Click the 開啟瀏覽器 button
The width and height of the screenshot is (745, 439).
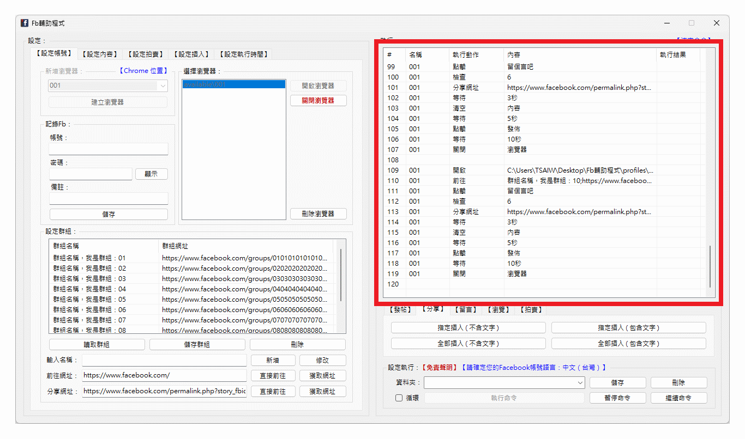319,86
